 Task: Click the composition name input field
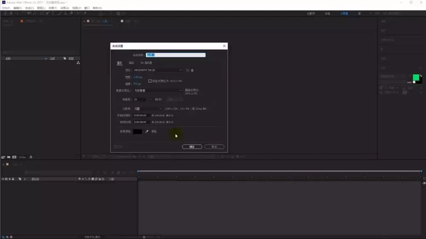(176, 55)
